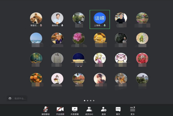Select the pink peony flower avatar
The width and height of the screenshot is (173, 116).
click(79, 38)
